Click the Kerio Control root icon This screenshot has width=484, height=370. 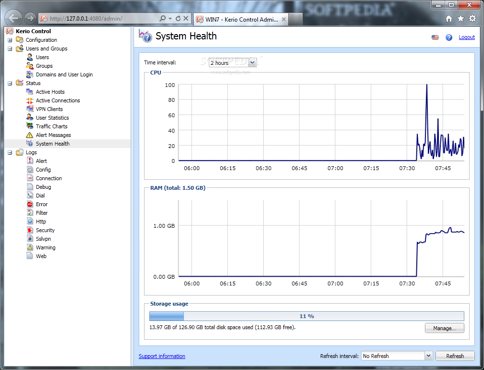10,31
